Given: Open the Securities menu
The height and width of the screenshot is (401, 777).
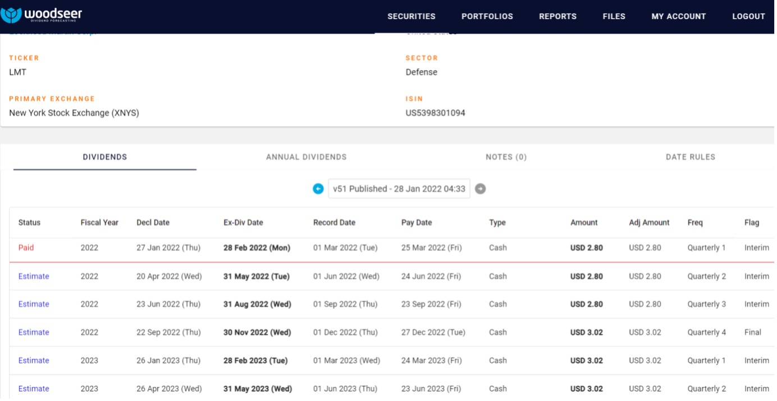Looking at the screenshot, I should (412, 17).
